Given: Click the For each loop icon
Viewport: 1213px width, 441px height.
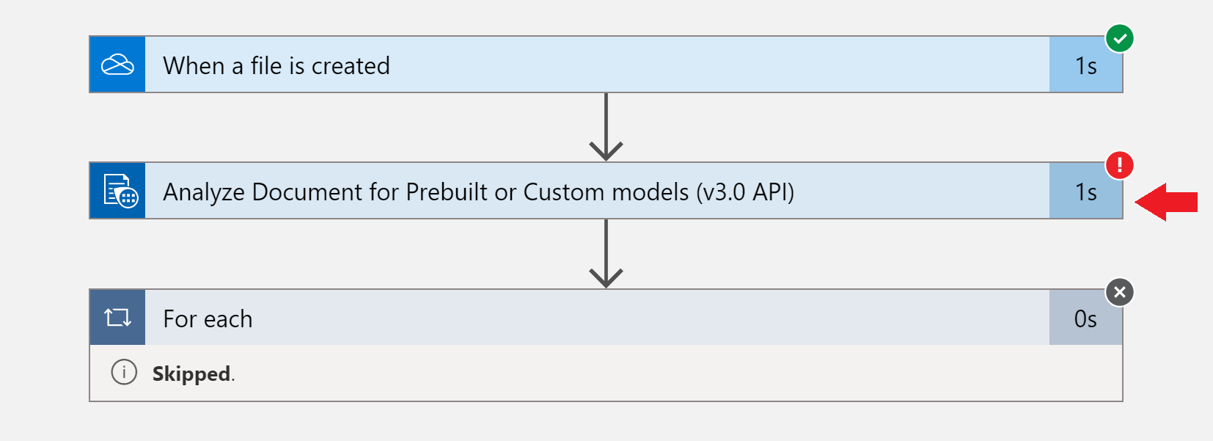Looking at the screenshot, I should 117,318.
